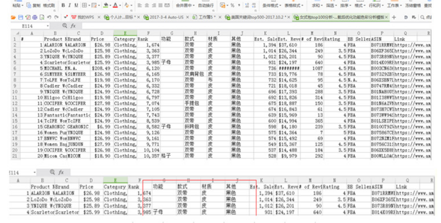Apply comma thousands separator style

239,5
